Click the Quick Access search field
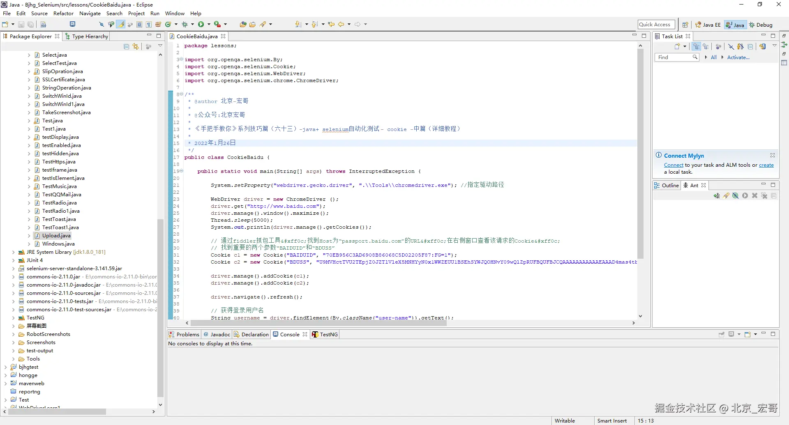789x425 pixels. point(656,25)
